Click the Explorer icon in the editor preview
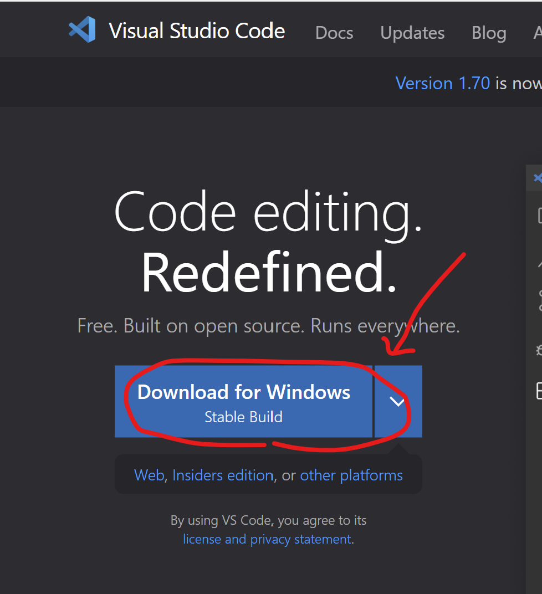This screenshot has height=594, width=542. click(539, 215)
